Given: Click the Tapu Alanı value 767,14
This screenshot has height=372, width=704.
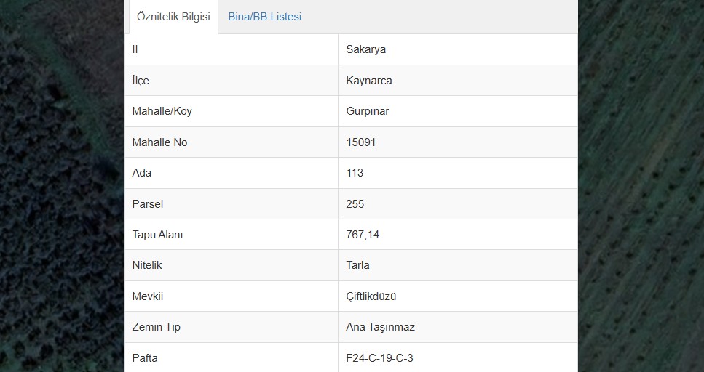Looking at the screenshot, I should 363,235.
